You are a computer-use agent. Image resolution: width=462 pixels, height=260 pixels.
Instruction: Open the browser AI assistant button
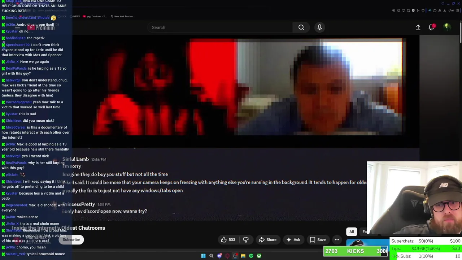pos(451,10)
